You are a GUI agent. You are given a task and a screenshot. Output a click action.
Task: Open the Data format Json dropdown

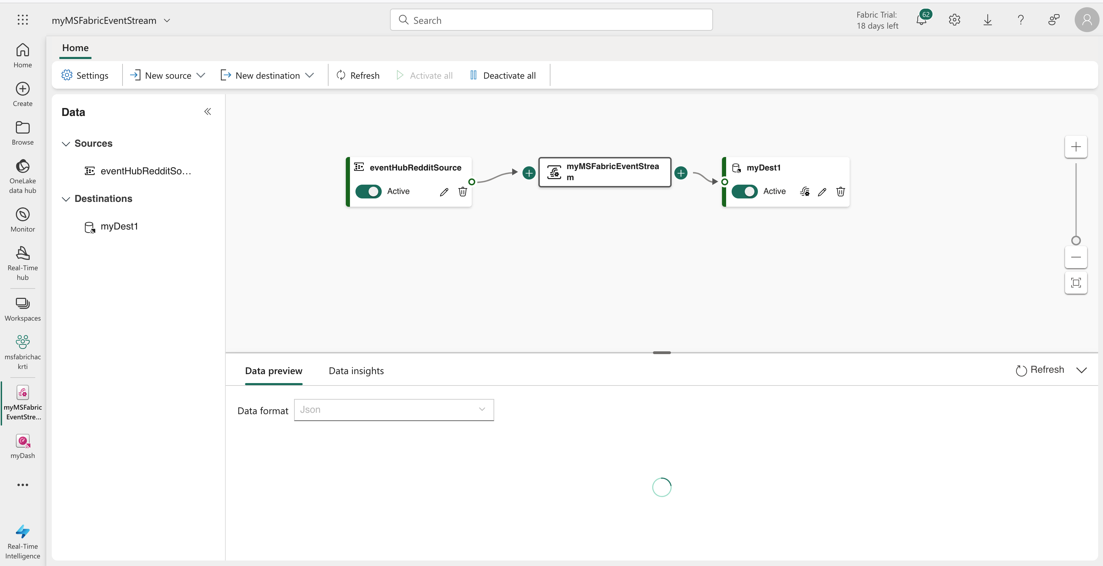click(393, 410)
